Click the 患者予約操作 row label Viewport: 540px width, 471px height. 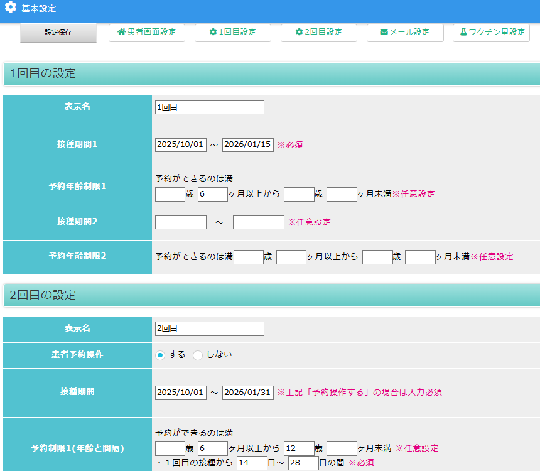[x=77, y=355]
